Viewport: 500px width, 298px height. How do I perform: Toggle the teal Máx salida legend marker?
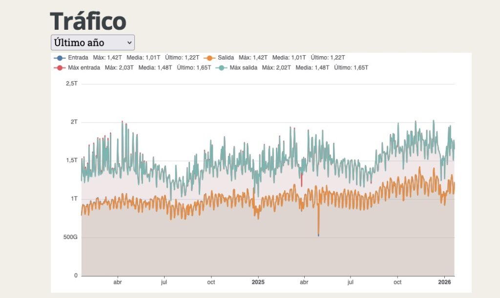pyautogui.click(x=221, y=67)
